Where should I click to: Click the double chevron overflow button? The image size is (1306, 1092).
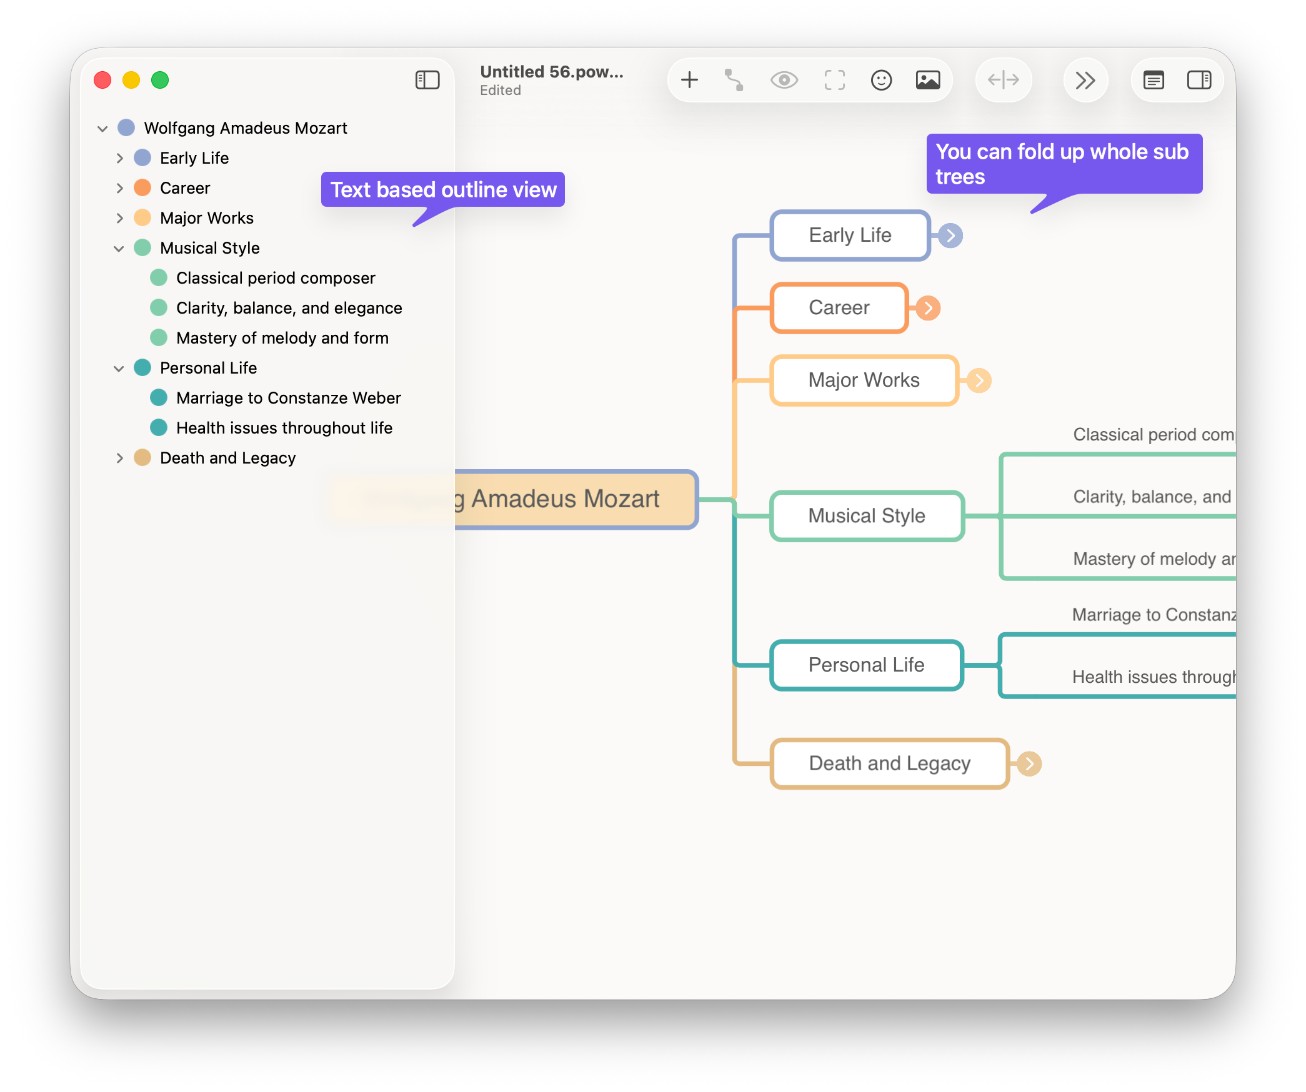[1085, 80]
